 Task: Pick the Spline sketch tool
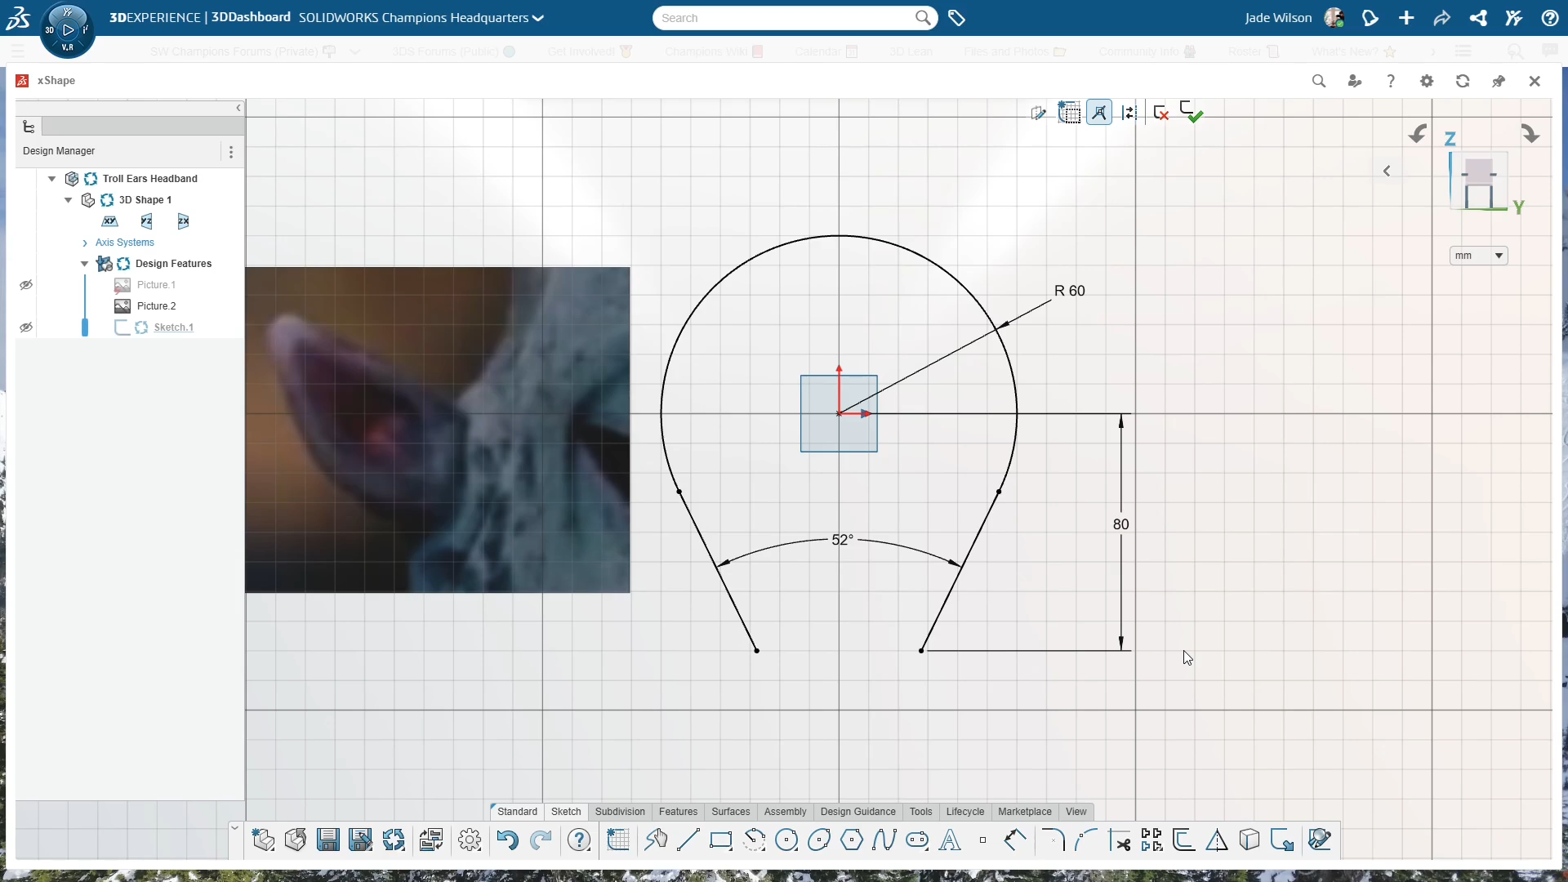coord(884,840)
